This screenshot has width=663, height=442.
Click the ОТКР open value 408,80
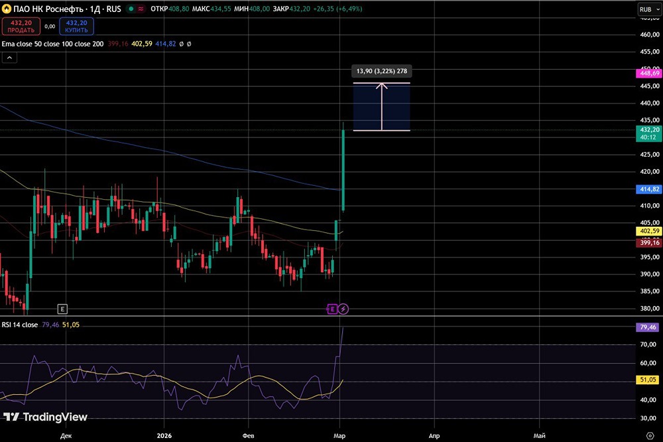click(x=179, y=9)
